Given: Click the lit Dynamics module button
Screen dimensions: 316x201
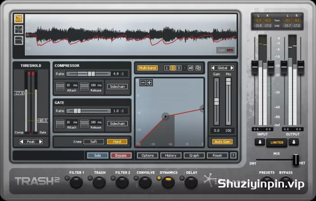Looking at the screenshot, I should 168,182.
